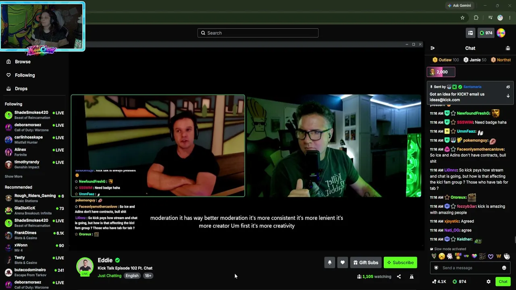516x290 pixels.
Task: Open the Just Chatting category link
Action: click(x=109, y=276)
